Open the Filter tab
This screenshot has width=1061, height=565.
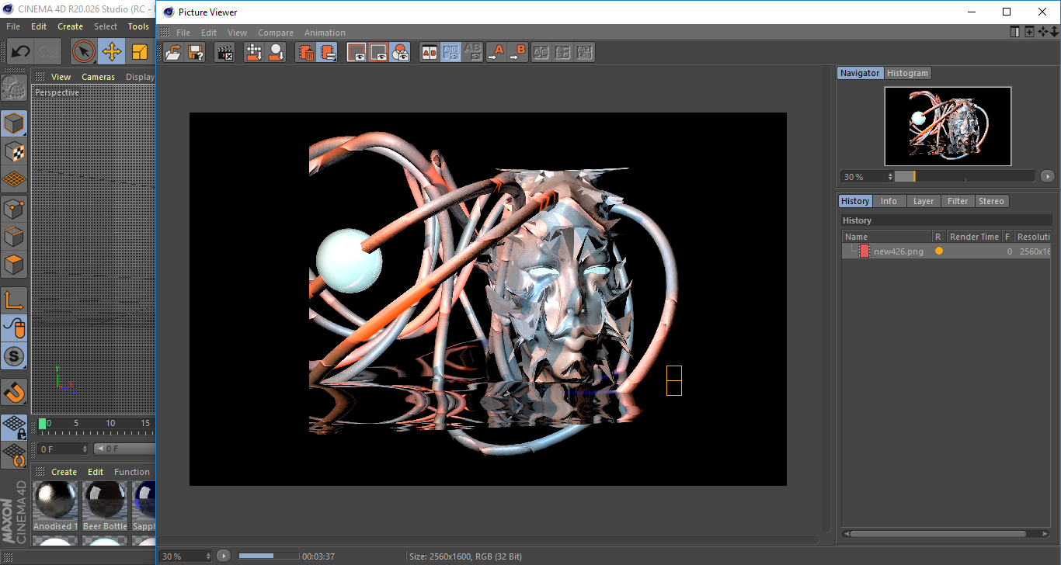click(x=958, y=201)
